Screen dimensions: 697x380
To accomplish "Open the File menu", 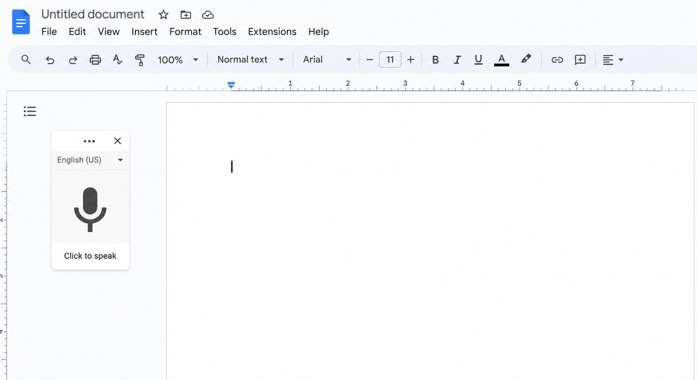I will (x=49, y=32).
